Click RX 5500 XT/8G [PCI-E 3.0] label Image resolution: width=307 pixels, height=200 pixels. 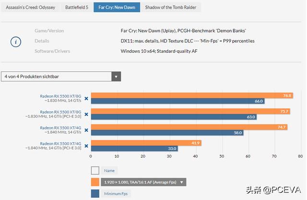pyautogui.click(x=53, y=114)
